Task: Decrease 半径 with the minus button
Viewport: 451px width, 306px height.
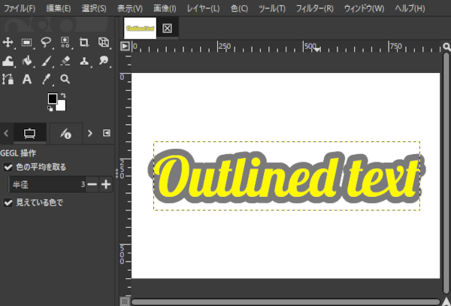Action: point(92,184)
